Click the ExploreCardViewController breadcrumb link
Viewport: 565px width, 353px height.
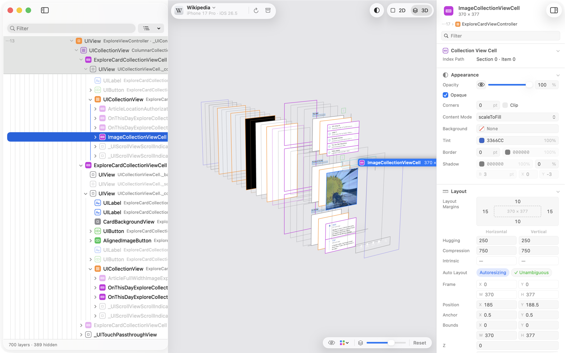pyautogui.click(x=489, y=24)
